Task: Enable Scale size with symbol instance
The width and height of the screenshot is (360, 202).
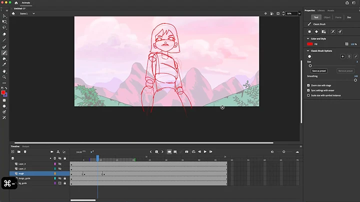Action: [308, 95]
